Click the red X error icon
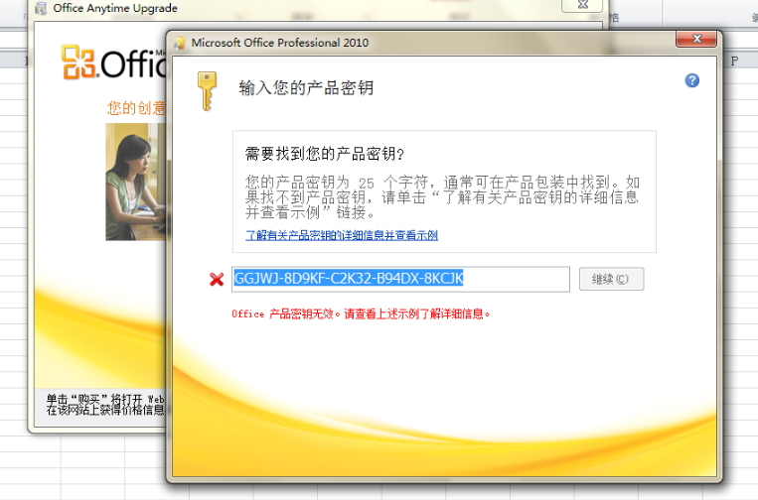Screen dimensions: 758x500 (x=217, y=280)
